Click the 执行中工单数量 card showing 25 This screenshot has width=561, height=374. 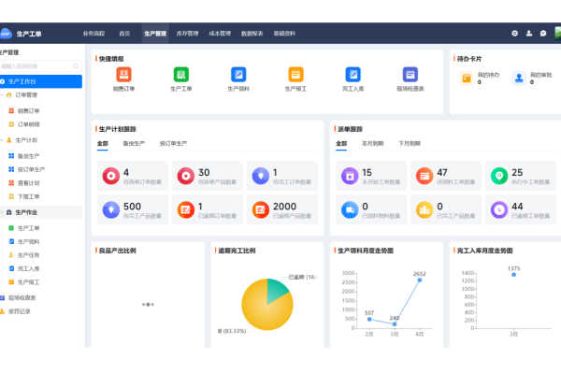tap(521, 176)
